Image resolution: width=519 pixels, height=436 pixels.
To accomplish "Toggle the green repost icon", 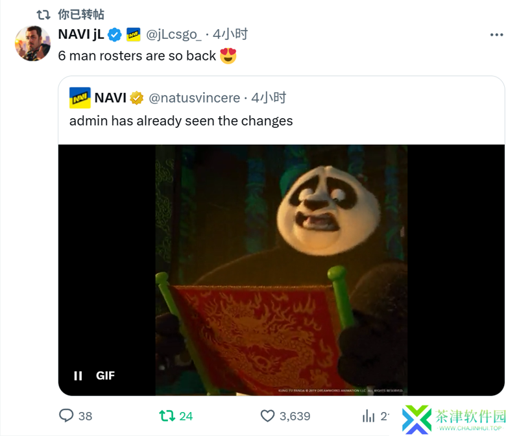I will (x=167, y=416).
